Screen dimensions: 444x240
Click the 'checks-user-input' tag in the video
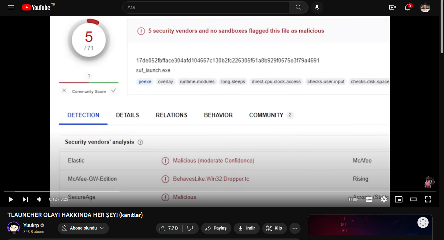pos(326,82)
